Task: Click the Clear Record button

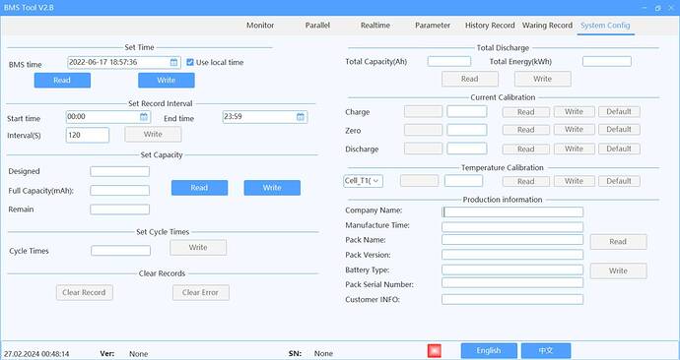Action: pyautogui.click(x=85, y=292)
